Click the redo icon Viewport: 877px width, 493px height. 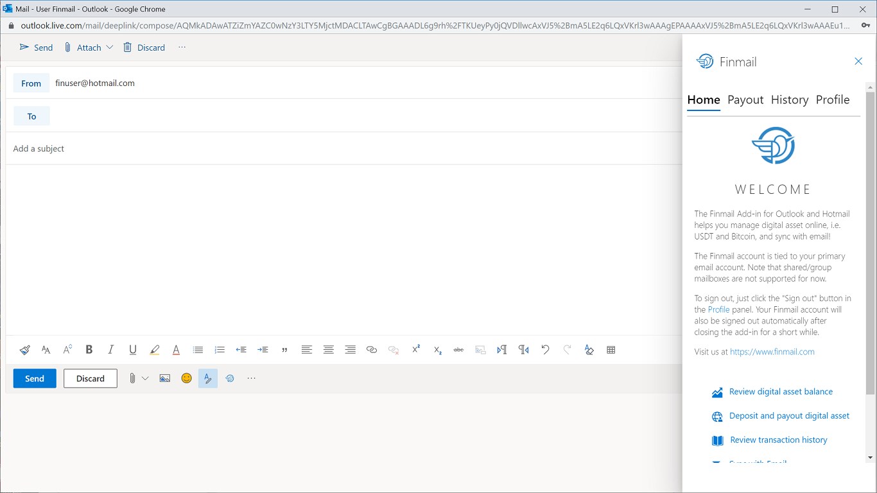[x=568, y=350]
